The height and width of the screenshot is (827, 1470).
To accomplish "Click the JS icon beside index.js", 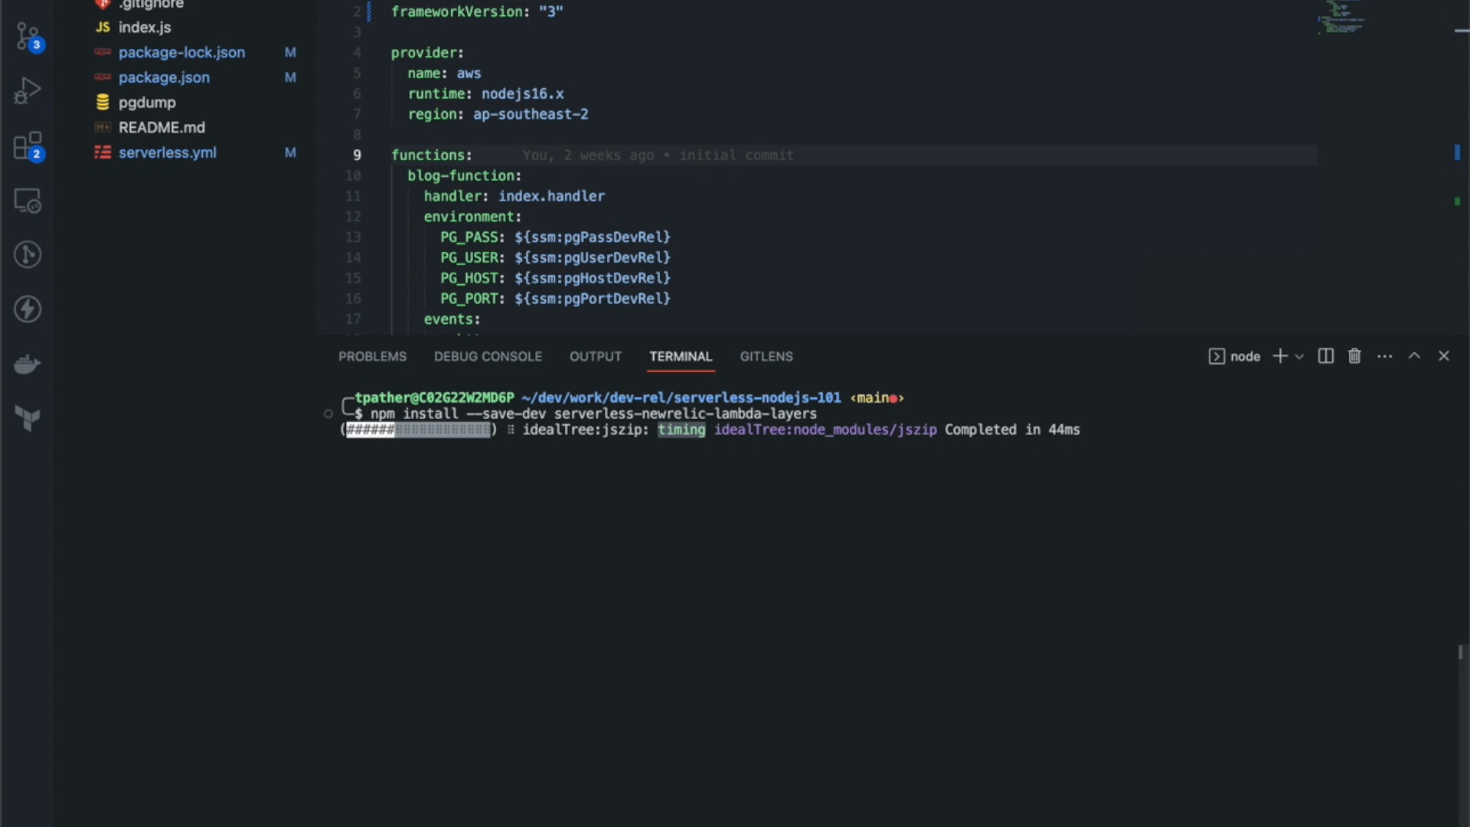I will click(x=103, y=28).
